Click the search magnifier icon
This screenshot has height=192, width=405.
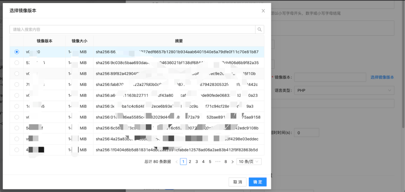click(259, 30)
